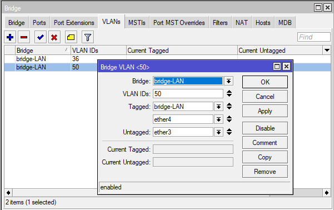Click the OK button
334x210 pixels.
265,82
